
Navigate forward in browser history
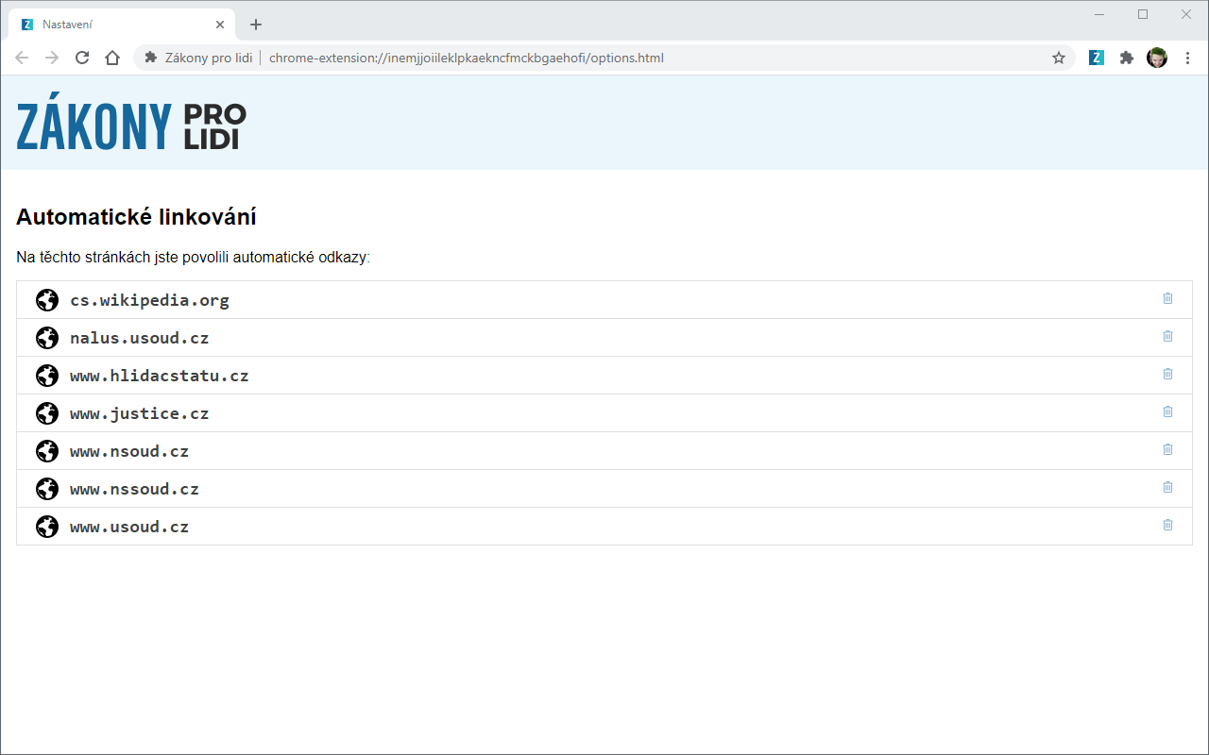click(x=52, y=58)
